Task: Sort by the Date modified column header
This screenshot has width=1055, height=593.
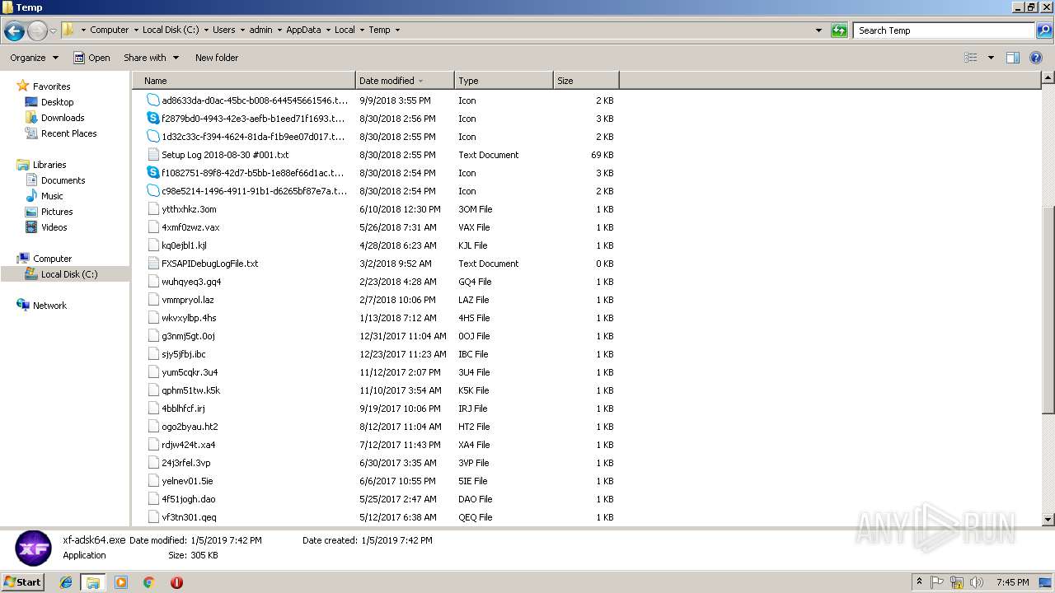Action: (405, 81)
